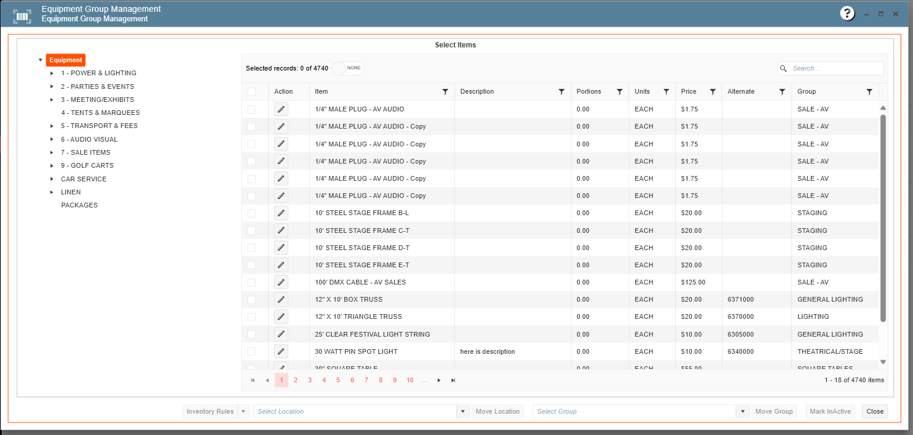The height and width of the screenshot is (435, 913).
Task: Select the 9 - GOLF CARTS tree item
Action: point(87,165)
